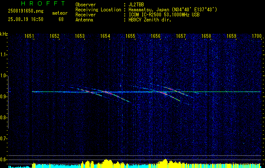Click the 1654 time axis marker
Image resolution: width=265 pixels, height=168 pixels.
[105, 36]
